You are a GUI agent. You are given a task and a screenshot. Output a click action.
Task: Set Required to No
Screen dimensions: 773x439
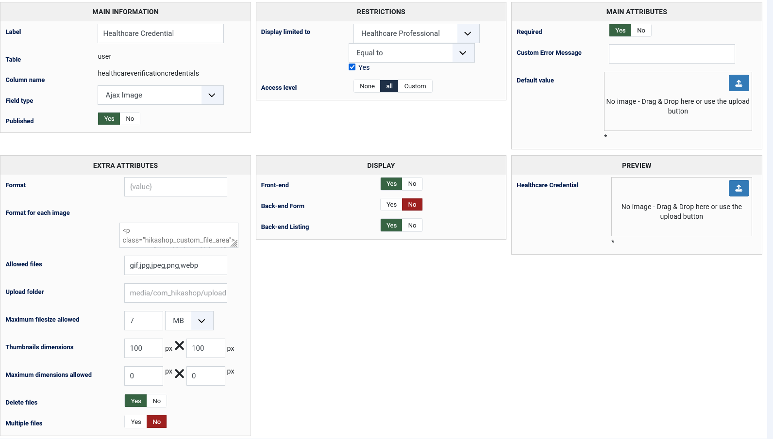641,31
